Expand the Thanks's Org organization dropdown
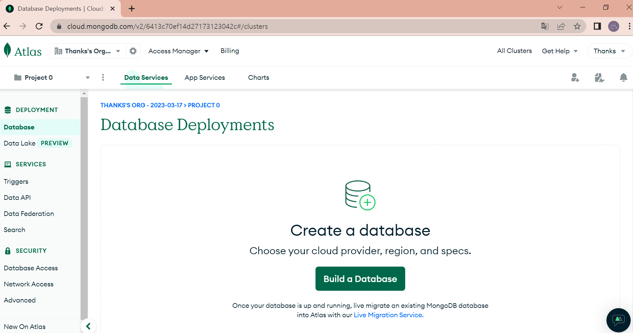This screenshot has width=633, height=333. 88,51
